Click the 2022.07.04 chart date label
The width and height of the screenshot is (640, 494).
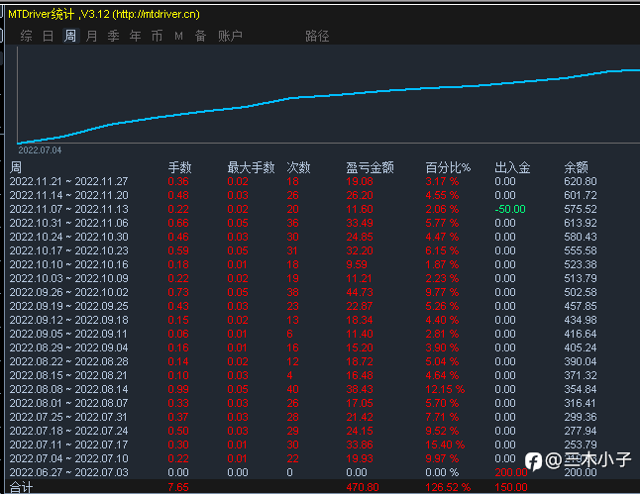pyautogui.click(x=40, y=150)
